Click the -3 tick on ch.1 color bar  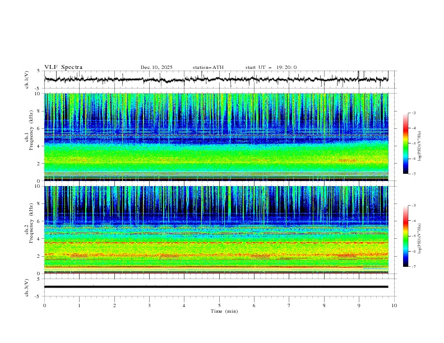point(413,113)
